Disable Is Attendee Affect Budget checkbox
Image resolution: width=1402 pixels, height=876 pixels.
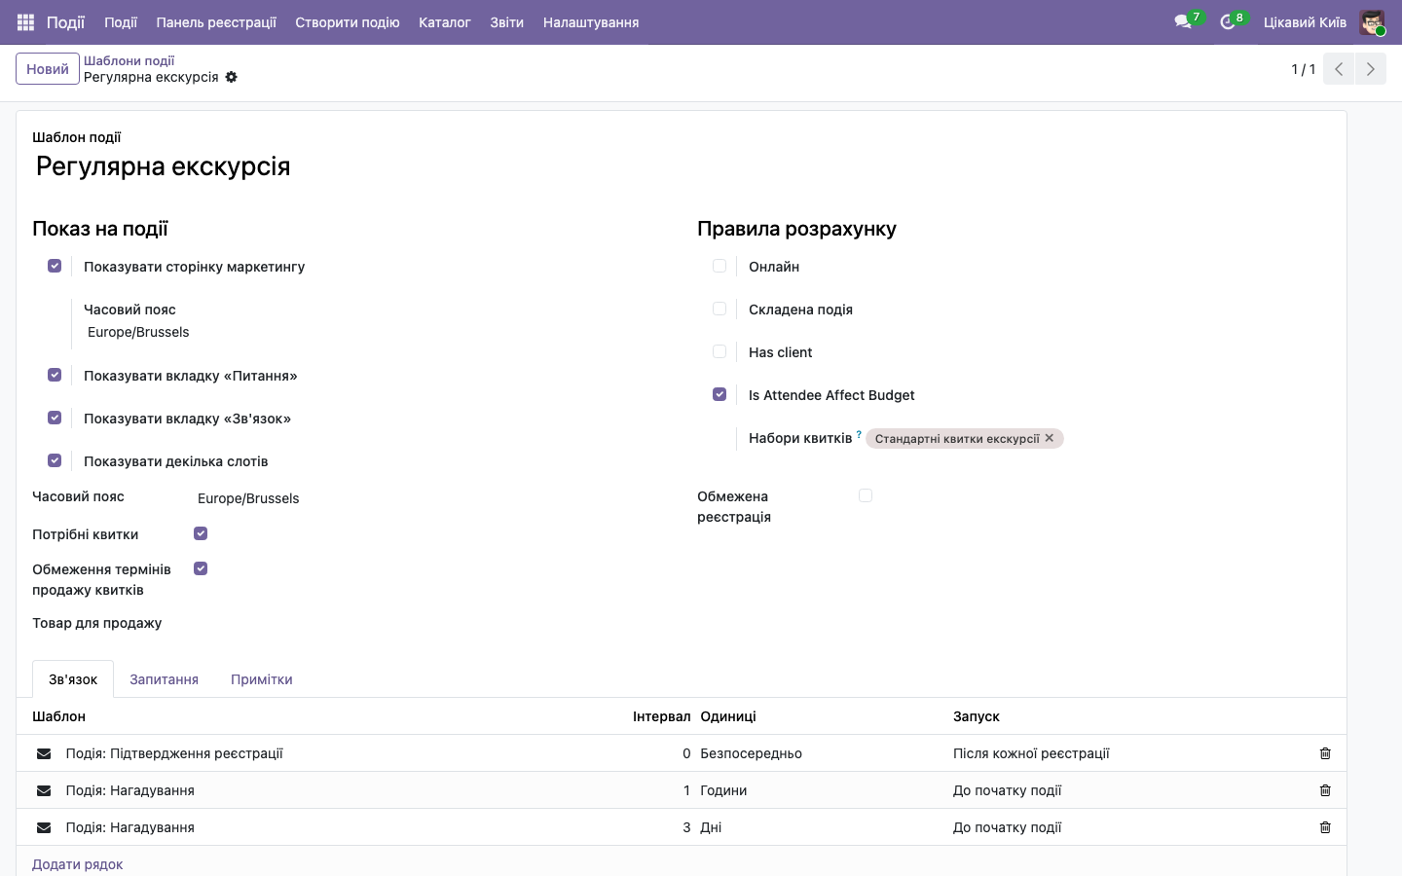point(719,394)
